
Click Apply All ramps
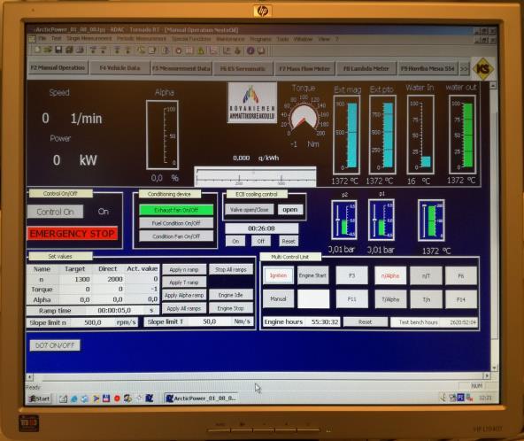click(184, 308)
